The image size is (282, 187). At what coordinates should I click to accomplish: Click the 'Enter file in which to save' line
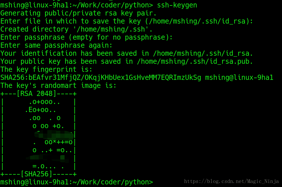pyautogui.click(x=127, y=22)
